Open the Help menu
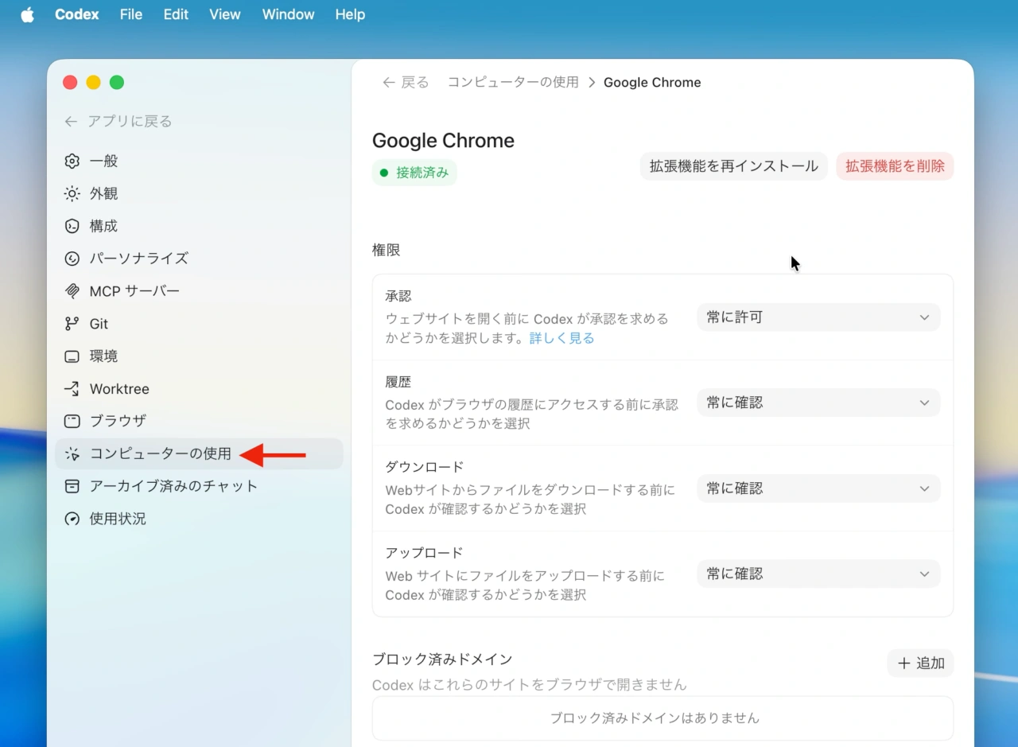 point(350,14)
